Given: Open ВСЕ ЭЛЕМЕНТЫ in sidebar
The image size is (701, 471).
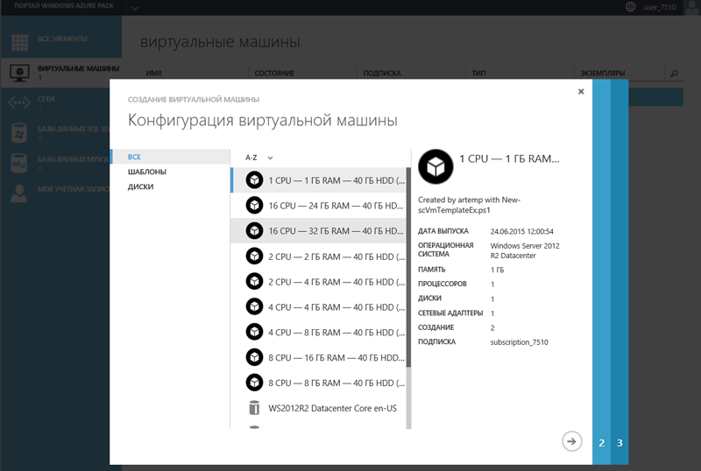Looking at the screenshot, I should 61,39.
